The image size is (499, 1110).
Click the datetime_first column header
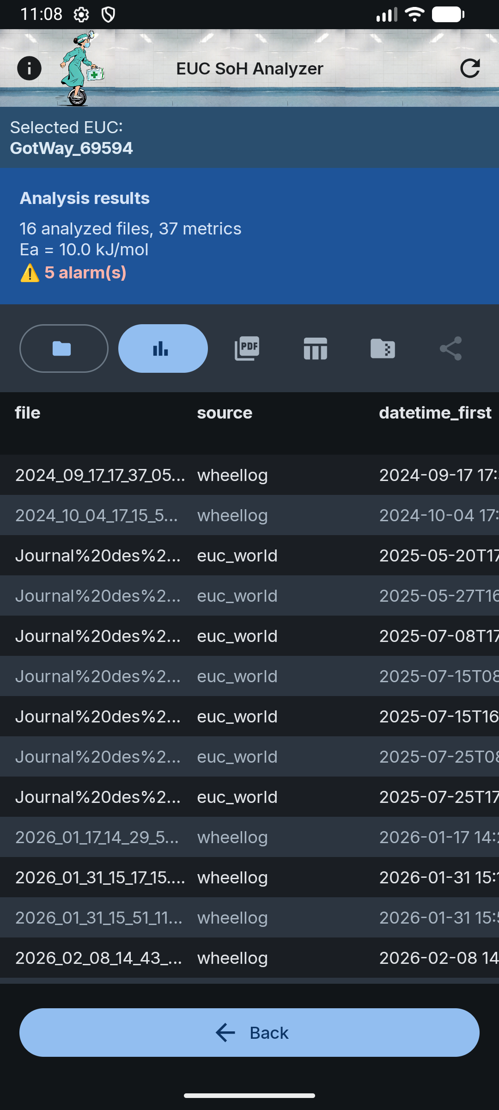435,413
